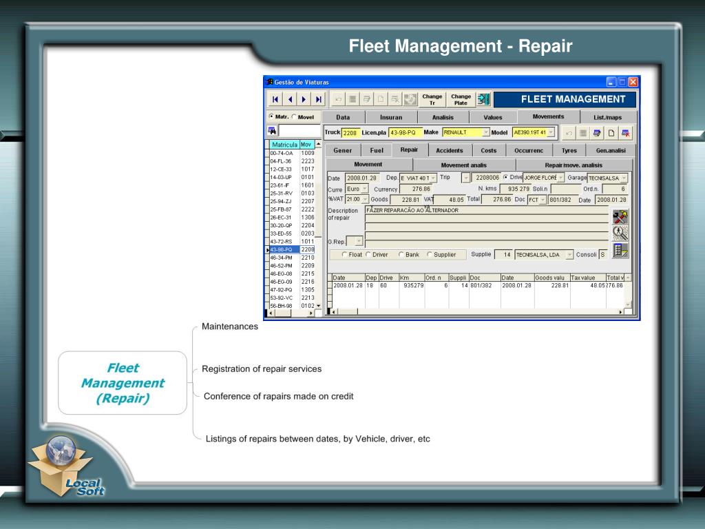
Task: Click the exit door icon
Action: (x=483, y=99)
